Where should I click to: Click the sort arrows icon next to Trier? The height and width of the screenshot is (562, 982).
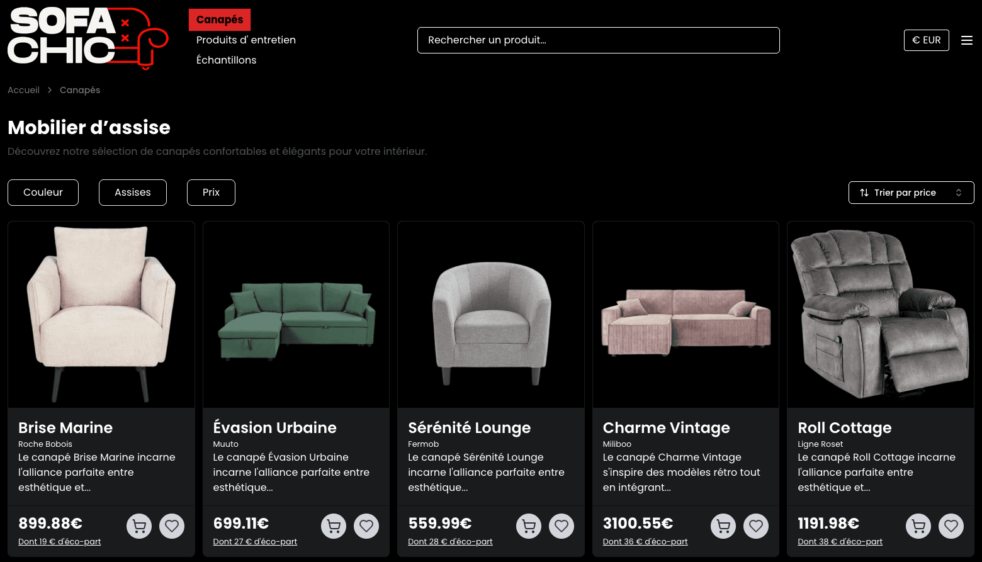click(x=864, y=193)
